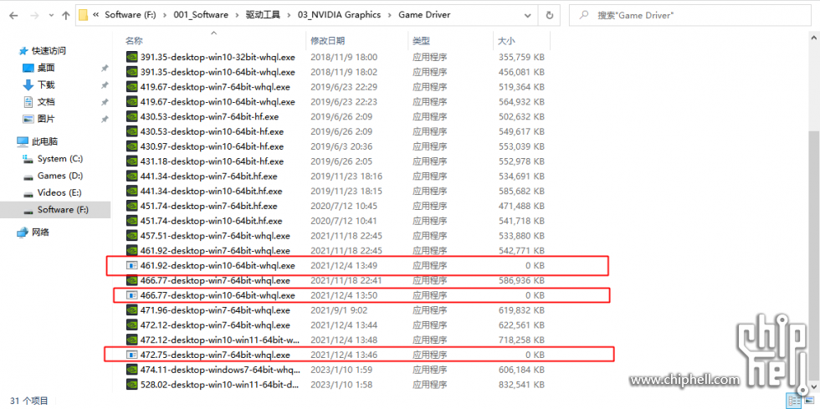Sort by 大小 column header
The height and width of the screenshot is (409, 820).
click(506, 41)
